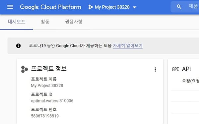Click the 프로젝트 정보 card title
The image size is (199, 124).
[x=49, y=69]
